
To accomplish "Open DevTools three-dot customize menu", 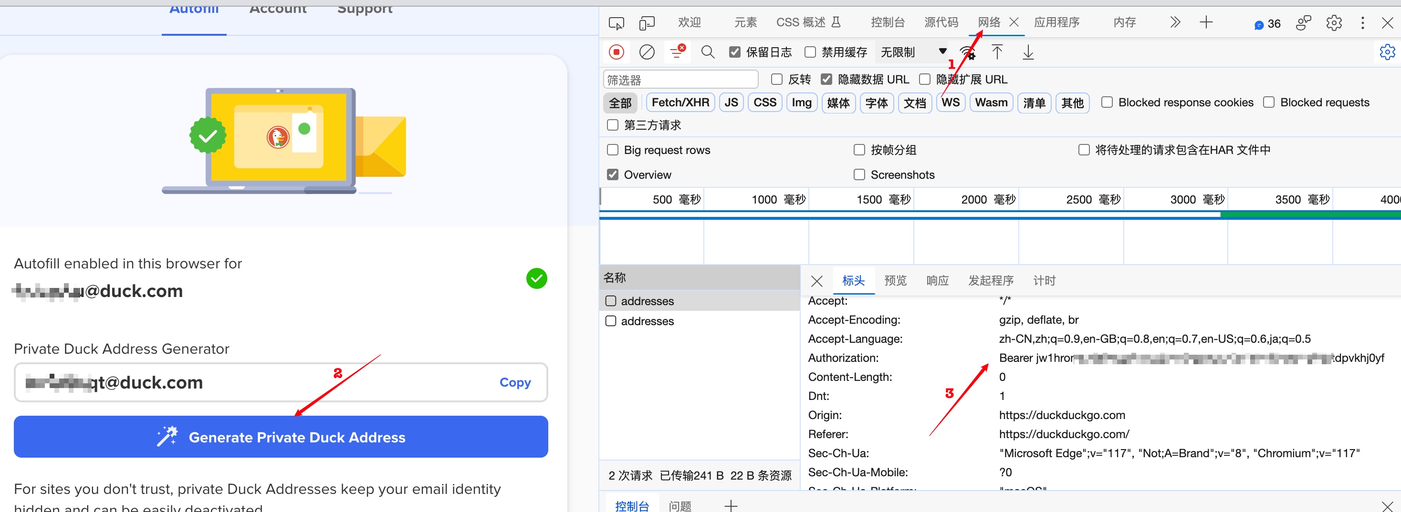I will tap(1362, 23).
